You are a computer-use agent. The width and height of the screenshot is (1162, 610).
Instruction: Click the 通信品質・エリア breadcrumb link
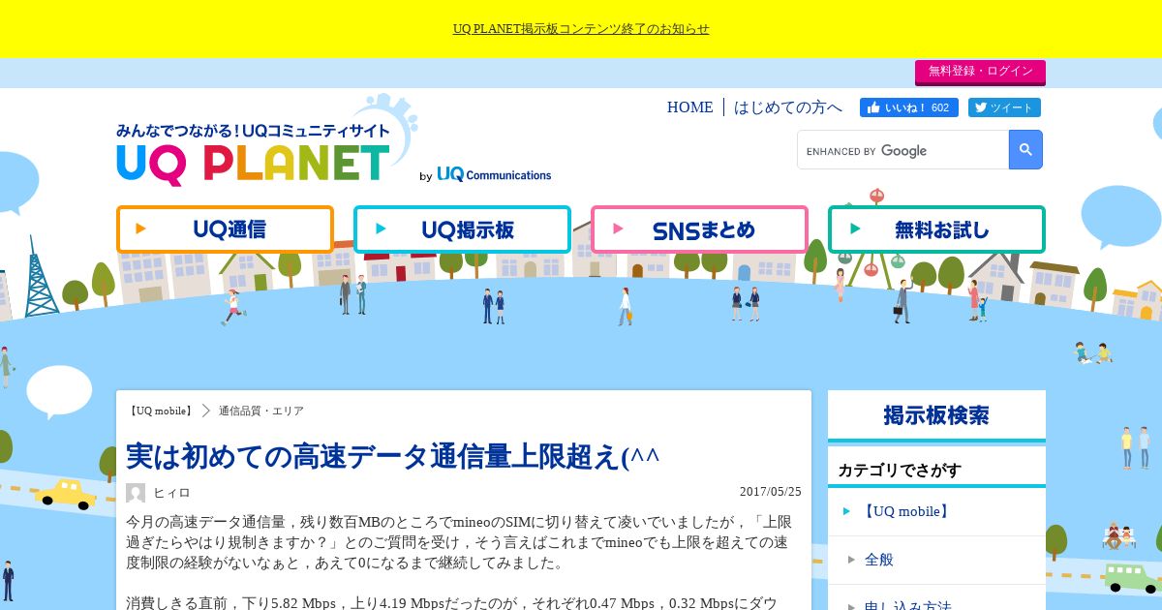click(x=261, y=411)
